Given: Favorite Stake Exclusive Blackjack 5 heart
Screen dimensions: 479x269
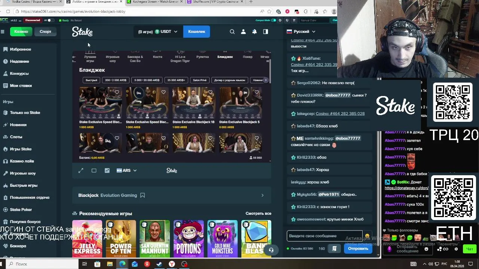Looking at the screenshot, I should click(257, 92).
